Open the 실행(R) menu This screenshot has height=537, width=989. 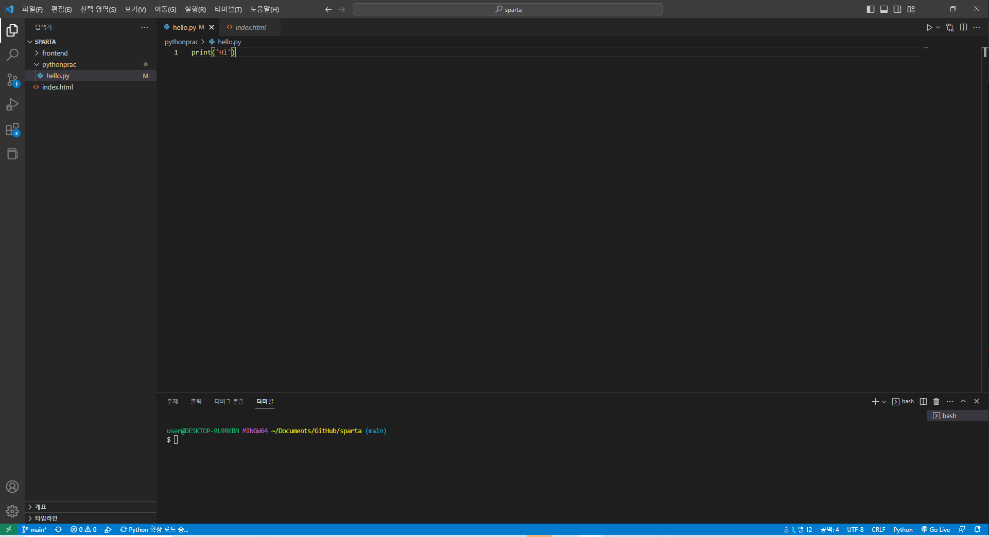(x=196, y=9)
